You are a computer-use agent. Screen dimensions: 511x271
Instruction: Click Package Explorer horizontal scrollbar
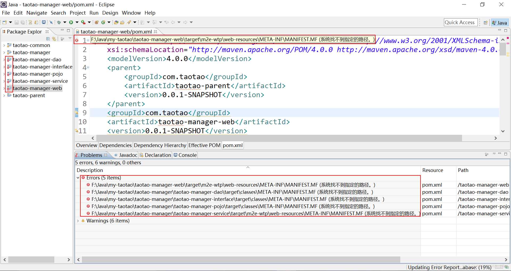tap(31, 260)
